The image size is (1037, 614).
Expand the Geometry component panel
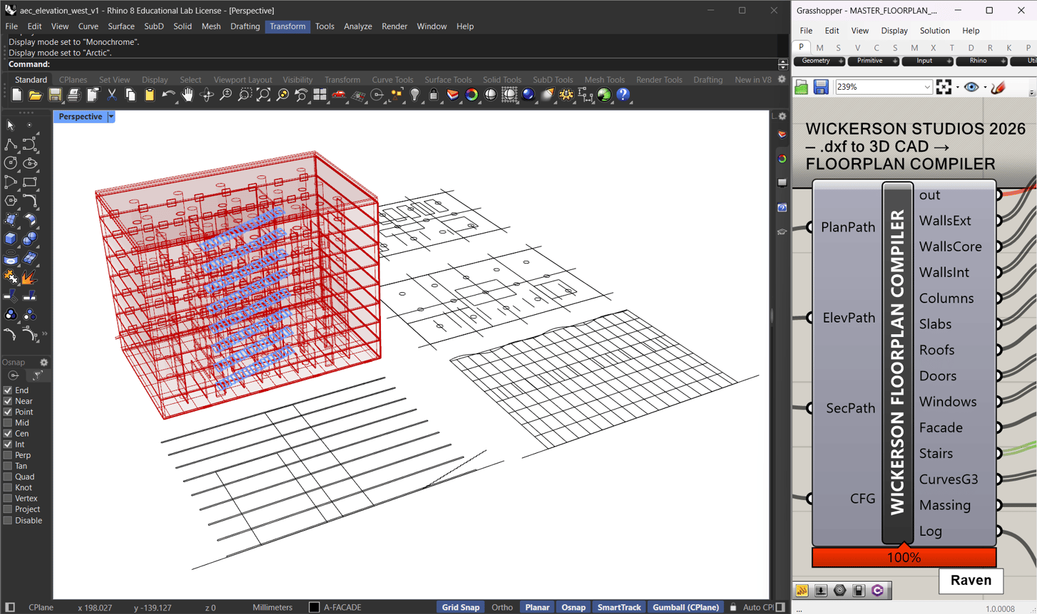(841, 61)
